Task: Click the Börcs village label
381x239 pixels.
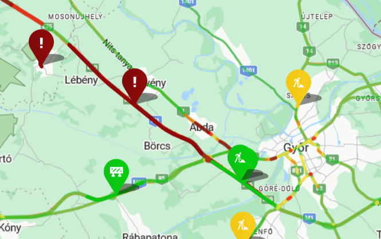Action: pyautogui.click(x=157, y=146)
